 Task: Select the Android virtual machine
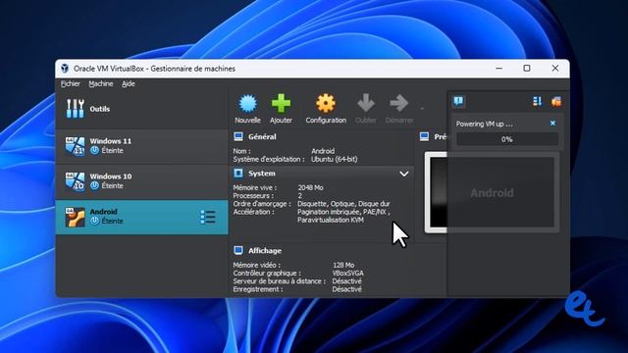[141, 217]
